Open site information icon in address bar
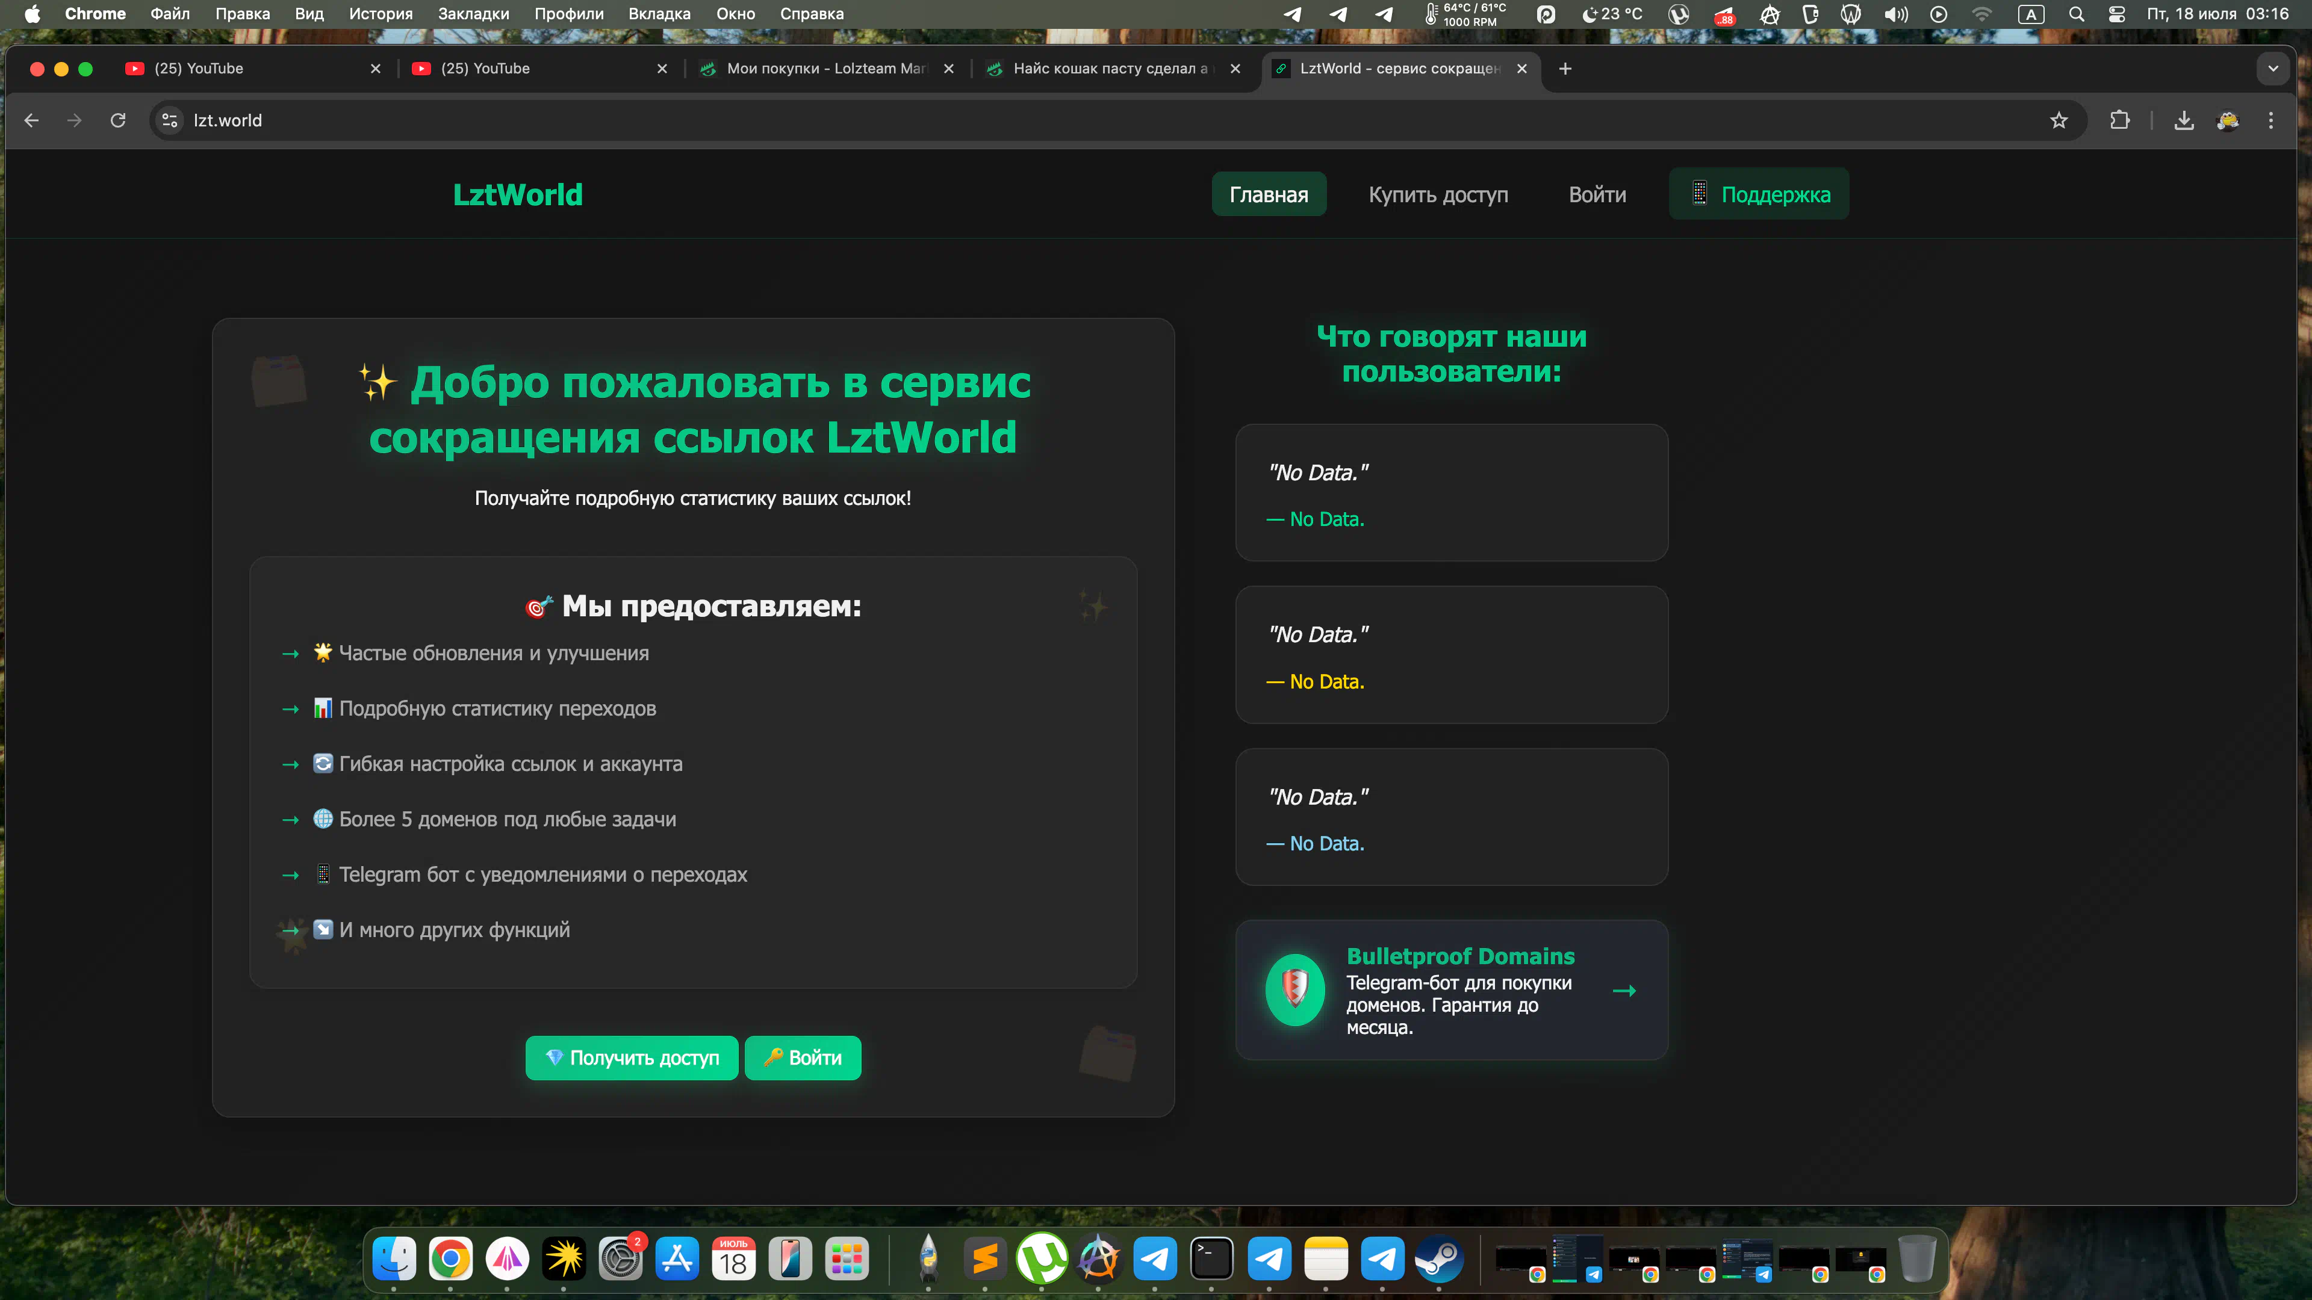The image size is (2312, 1300). click(x=169, y=120)
